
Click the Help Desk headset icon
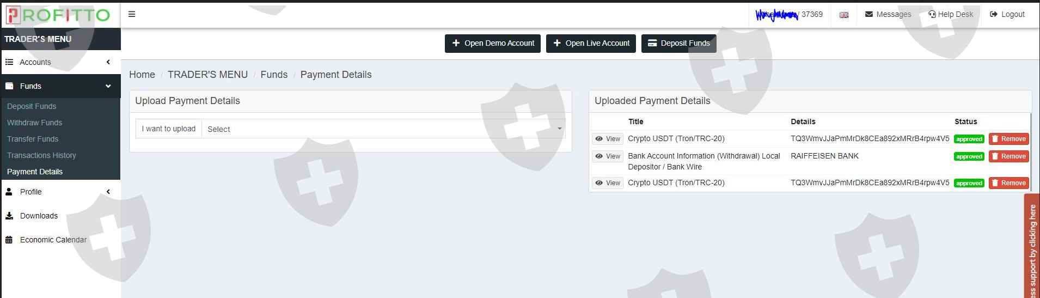932,14
